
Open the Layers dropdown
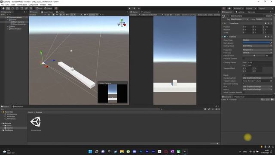click(x=251, y=8)
